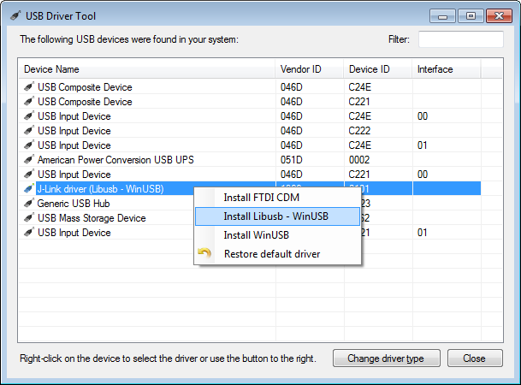521x385 pixels.
Task: Click the J-Link driver device icon
Action: (28, 189)
